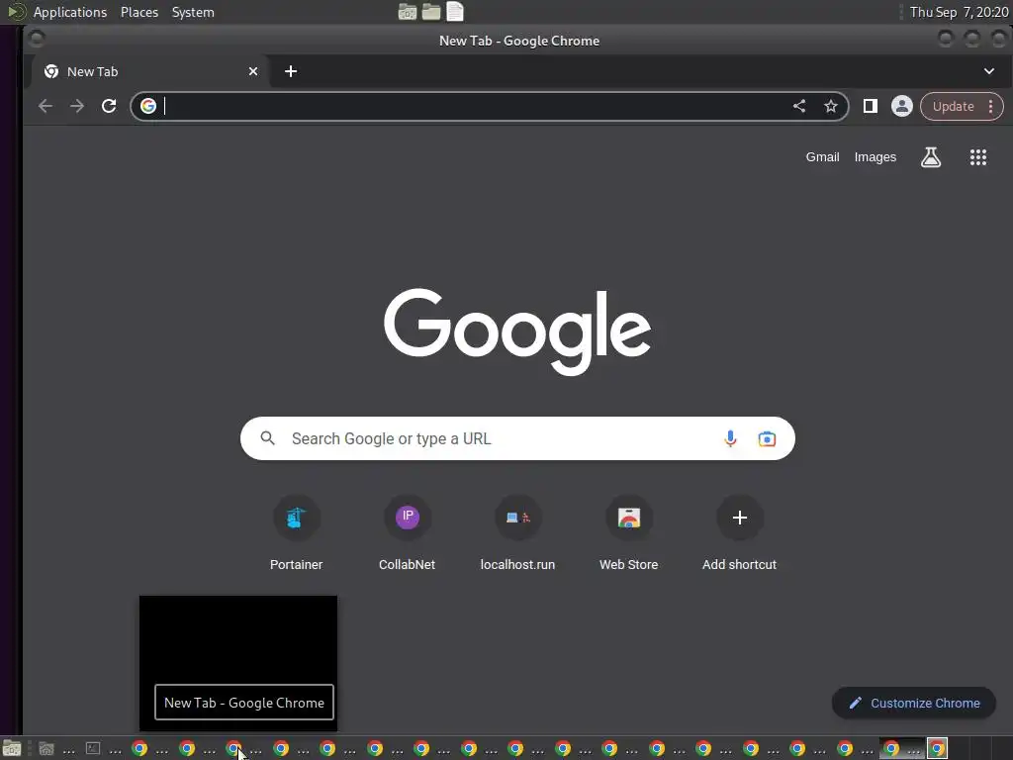The height and width of the screenshot is (760, 1013).
Task: Bookmark this tab with the star icon
Action: 831,106
